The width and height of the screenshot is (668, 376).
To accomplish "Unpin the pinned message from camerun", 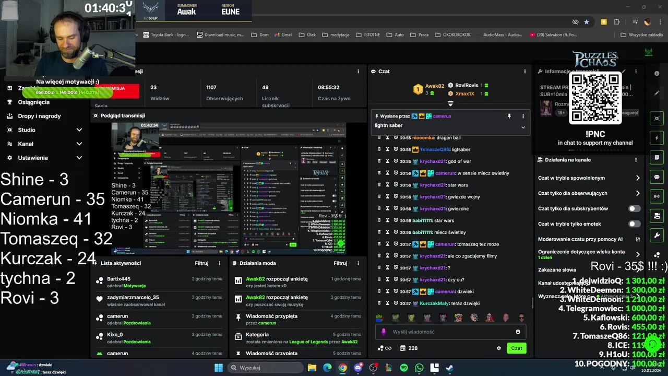I will click(x=509, y=116).
